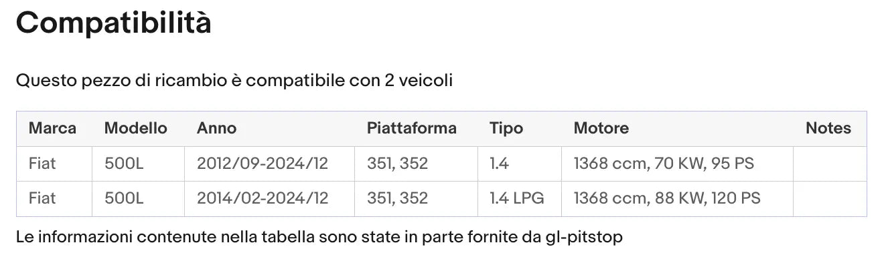Image resolution: width=886 pixels, height=259 pixels.
Task: Click the Notes column header
Action: (828, 128)
